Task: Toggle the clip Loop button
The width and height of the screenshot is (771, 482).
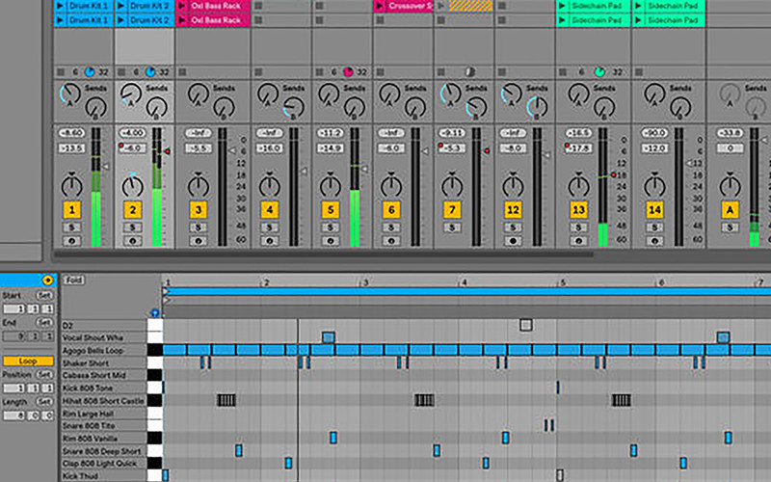Action: [x=28, y=361]
